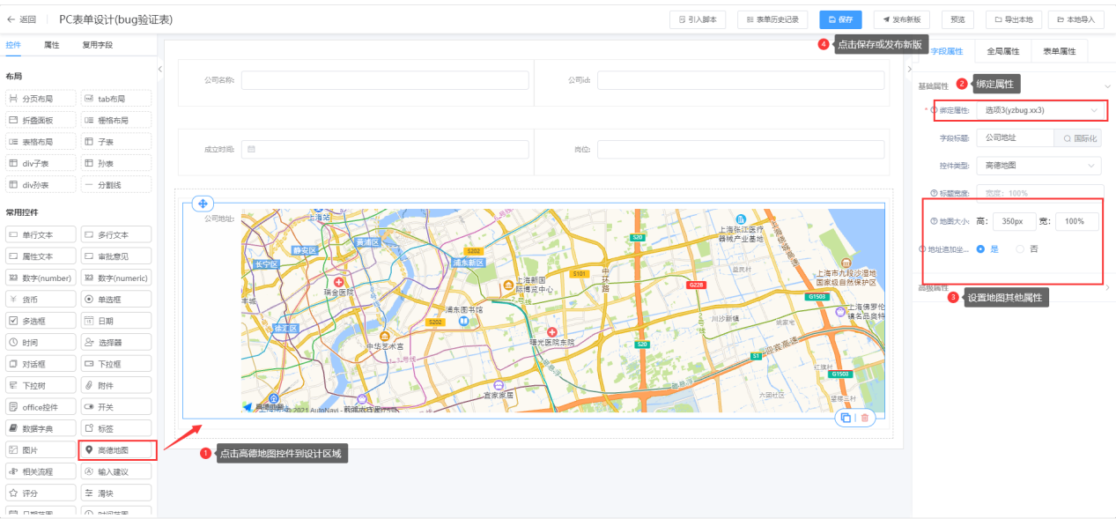Add the 开关 switch control
The width and height of the screenshot is (1116, 519).
[x=115, y=407]
